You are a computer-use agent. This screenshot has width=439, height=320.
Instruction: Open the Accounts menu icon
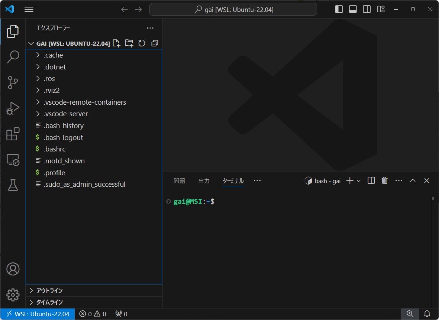13,269
